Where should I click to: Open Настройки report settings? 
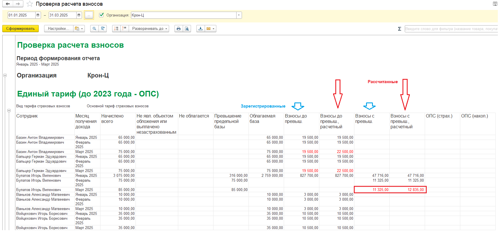coord(58,29)
